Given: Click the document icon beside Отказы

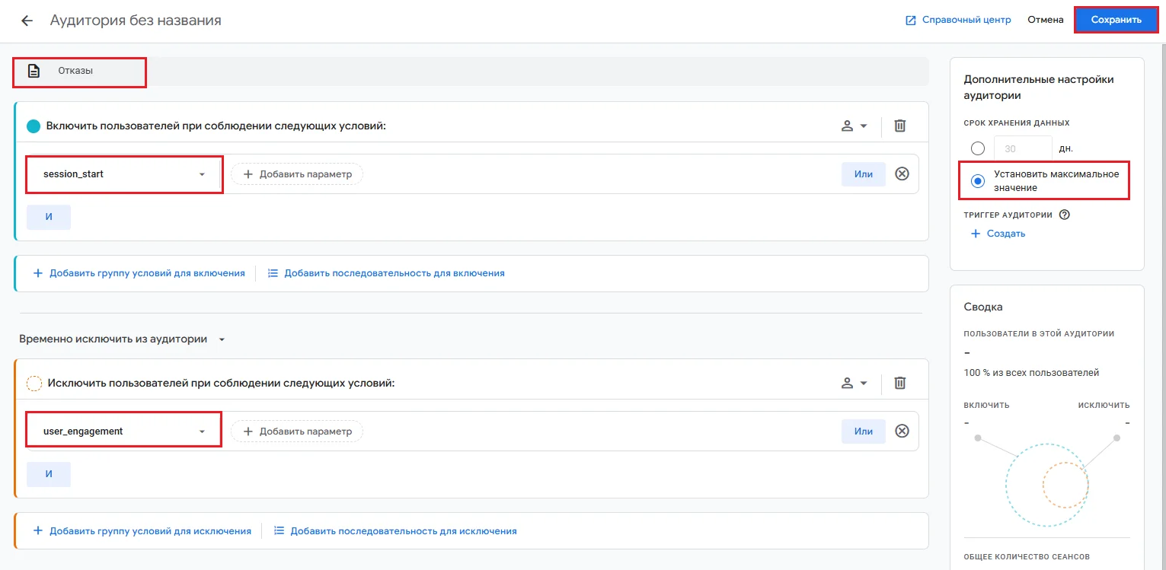Looking at the screenshot, I should (x=34, y=71).
